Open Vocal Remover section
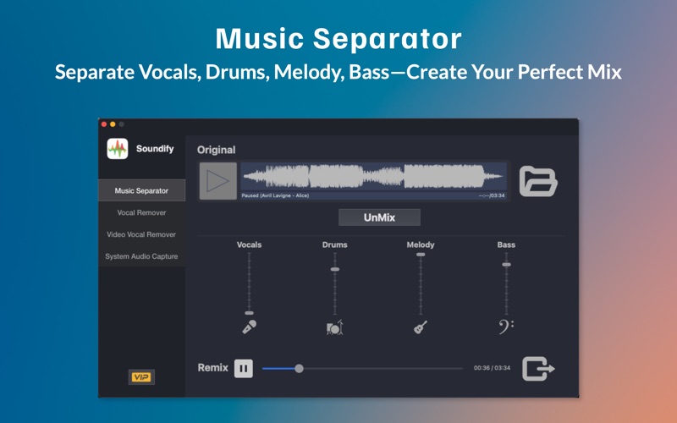 click(x=141, y=212)
